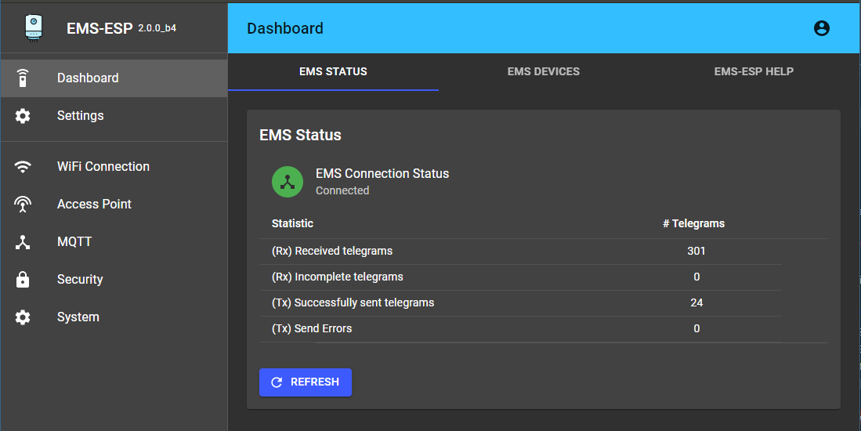Click the MQTT network icon in sidebar
The width and height of the screenshot is (861, 431).
(x=24, y=242)
